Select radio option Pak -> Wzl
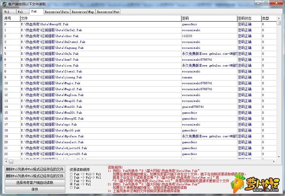Image resolution: width=285 pixels, height=196 pixels. pyautogui.click(x=80, y=184)
